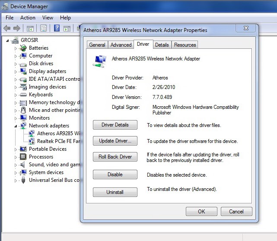The image size is (277, 241).
Task: Click the Forward arrow toolbar icon
Action: 17,28
